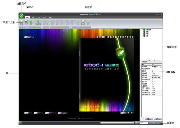This screenshot has height=128, width=180.
Task: Click the 全局音乐 ebook.mp3 value cell
Action: [x=157, y=75]
